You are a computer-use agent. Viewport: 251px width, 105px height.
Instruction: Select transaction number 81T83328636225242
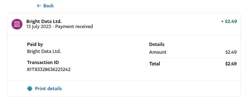(49, 69)
